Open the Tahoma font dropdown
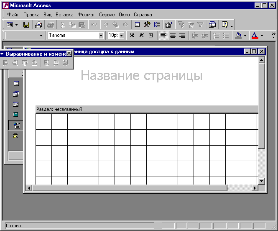This screenshot has height=231, width=278. tap(101, 36)
